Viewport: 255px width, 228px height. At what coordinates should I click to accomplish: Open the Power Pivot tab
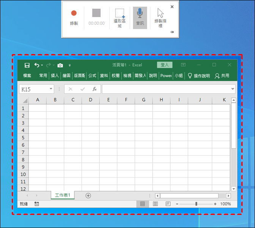[166, 75]
